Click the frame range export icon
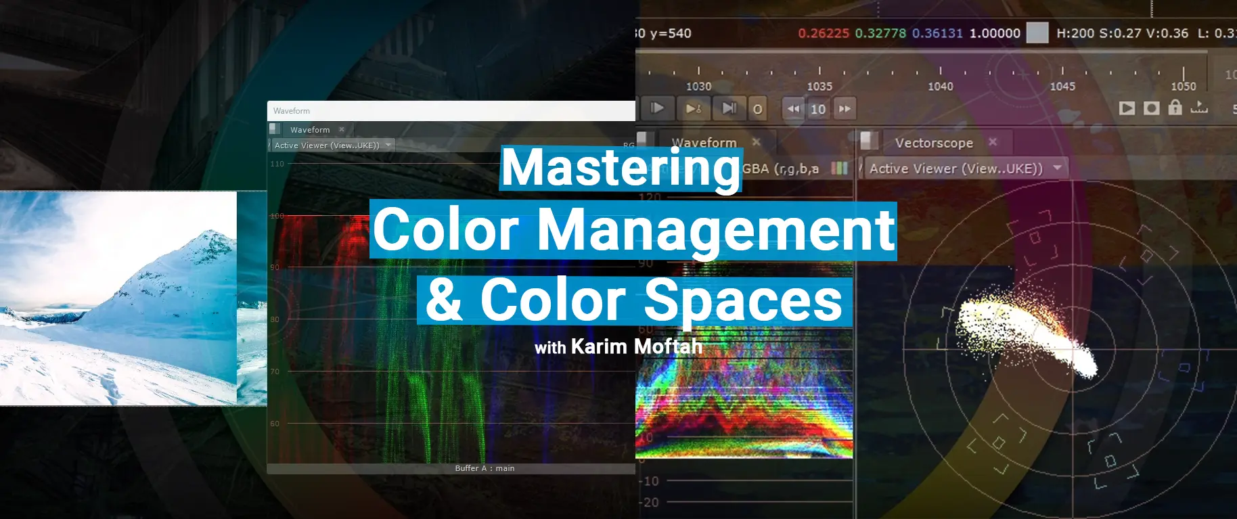This screenshot has width=1237, height=519. 1199,108
